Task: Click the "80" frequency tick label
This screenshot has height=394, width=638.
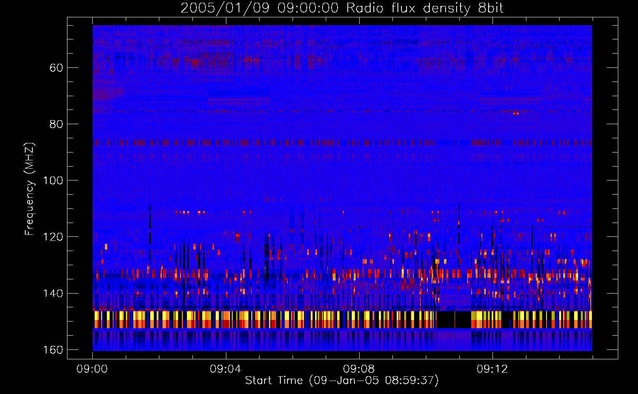Action: [x=56, y=124]
